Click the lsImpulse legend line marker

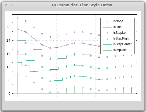tap(108, 50)
